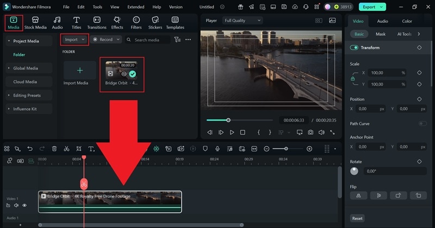Expand the Editing Presets section

pos(9,96)
